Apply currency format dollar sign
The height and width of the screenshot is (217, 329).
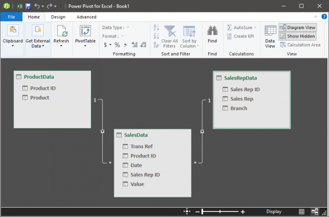pos(105,45)
